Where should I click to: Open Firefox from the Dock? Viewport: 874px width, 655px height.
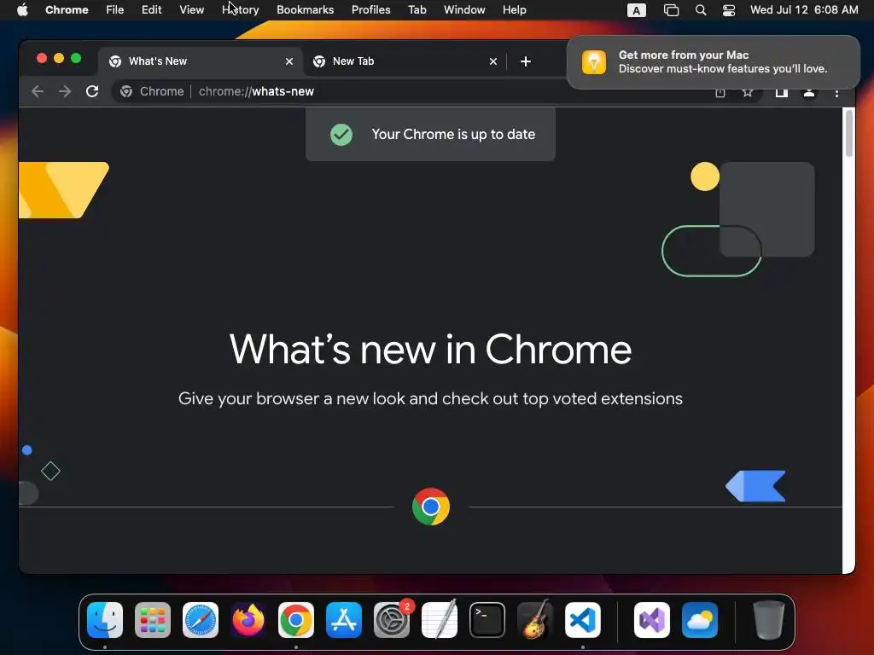click(x=248, y=620)
